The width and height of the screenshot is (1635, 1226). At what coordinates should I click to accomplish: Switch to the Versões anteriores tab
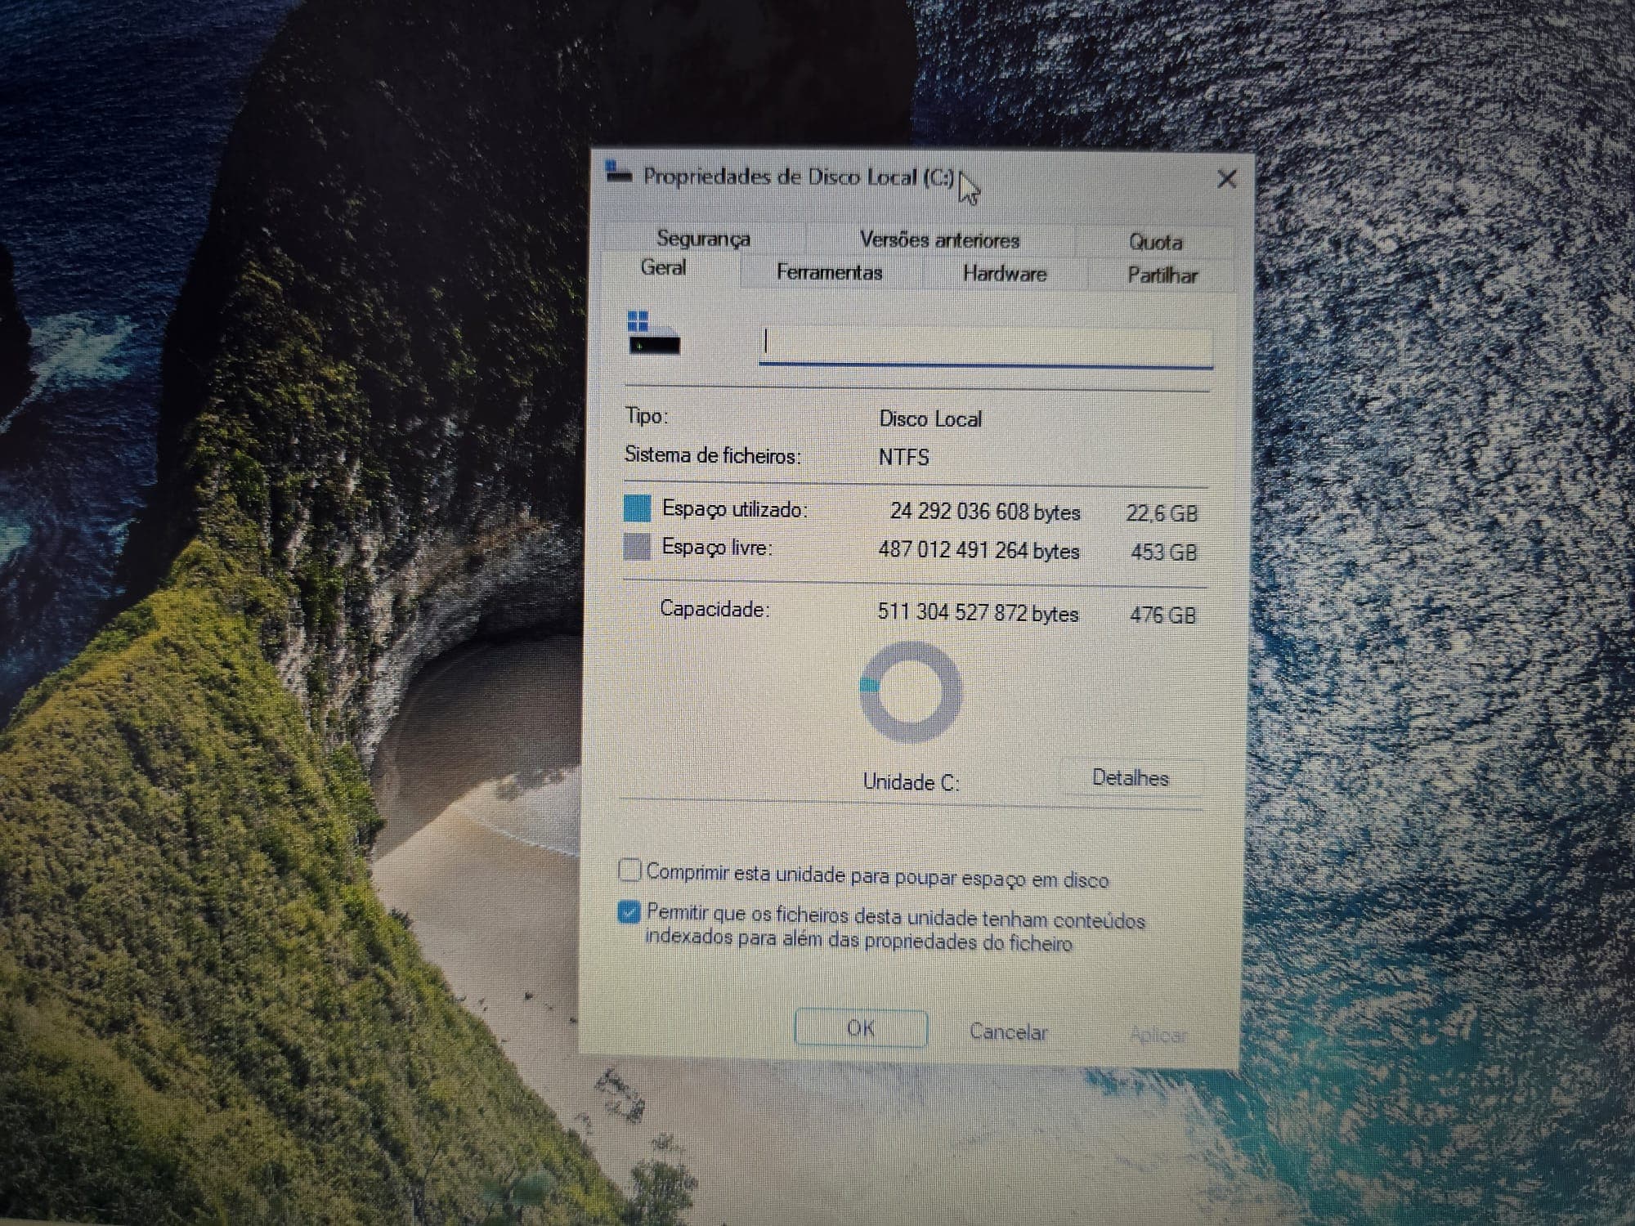[x=939, y=239]
